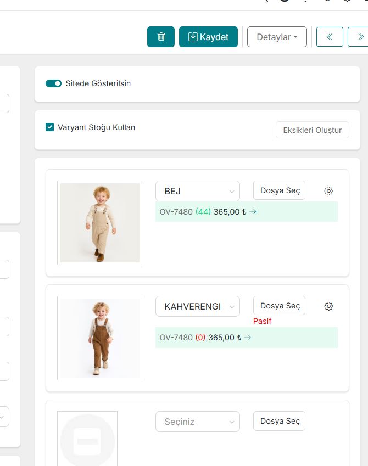
Task: Open gear settings for BEJ variant
Action: tap(328, 191)
